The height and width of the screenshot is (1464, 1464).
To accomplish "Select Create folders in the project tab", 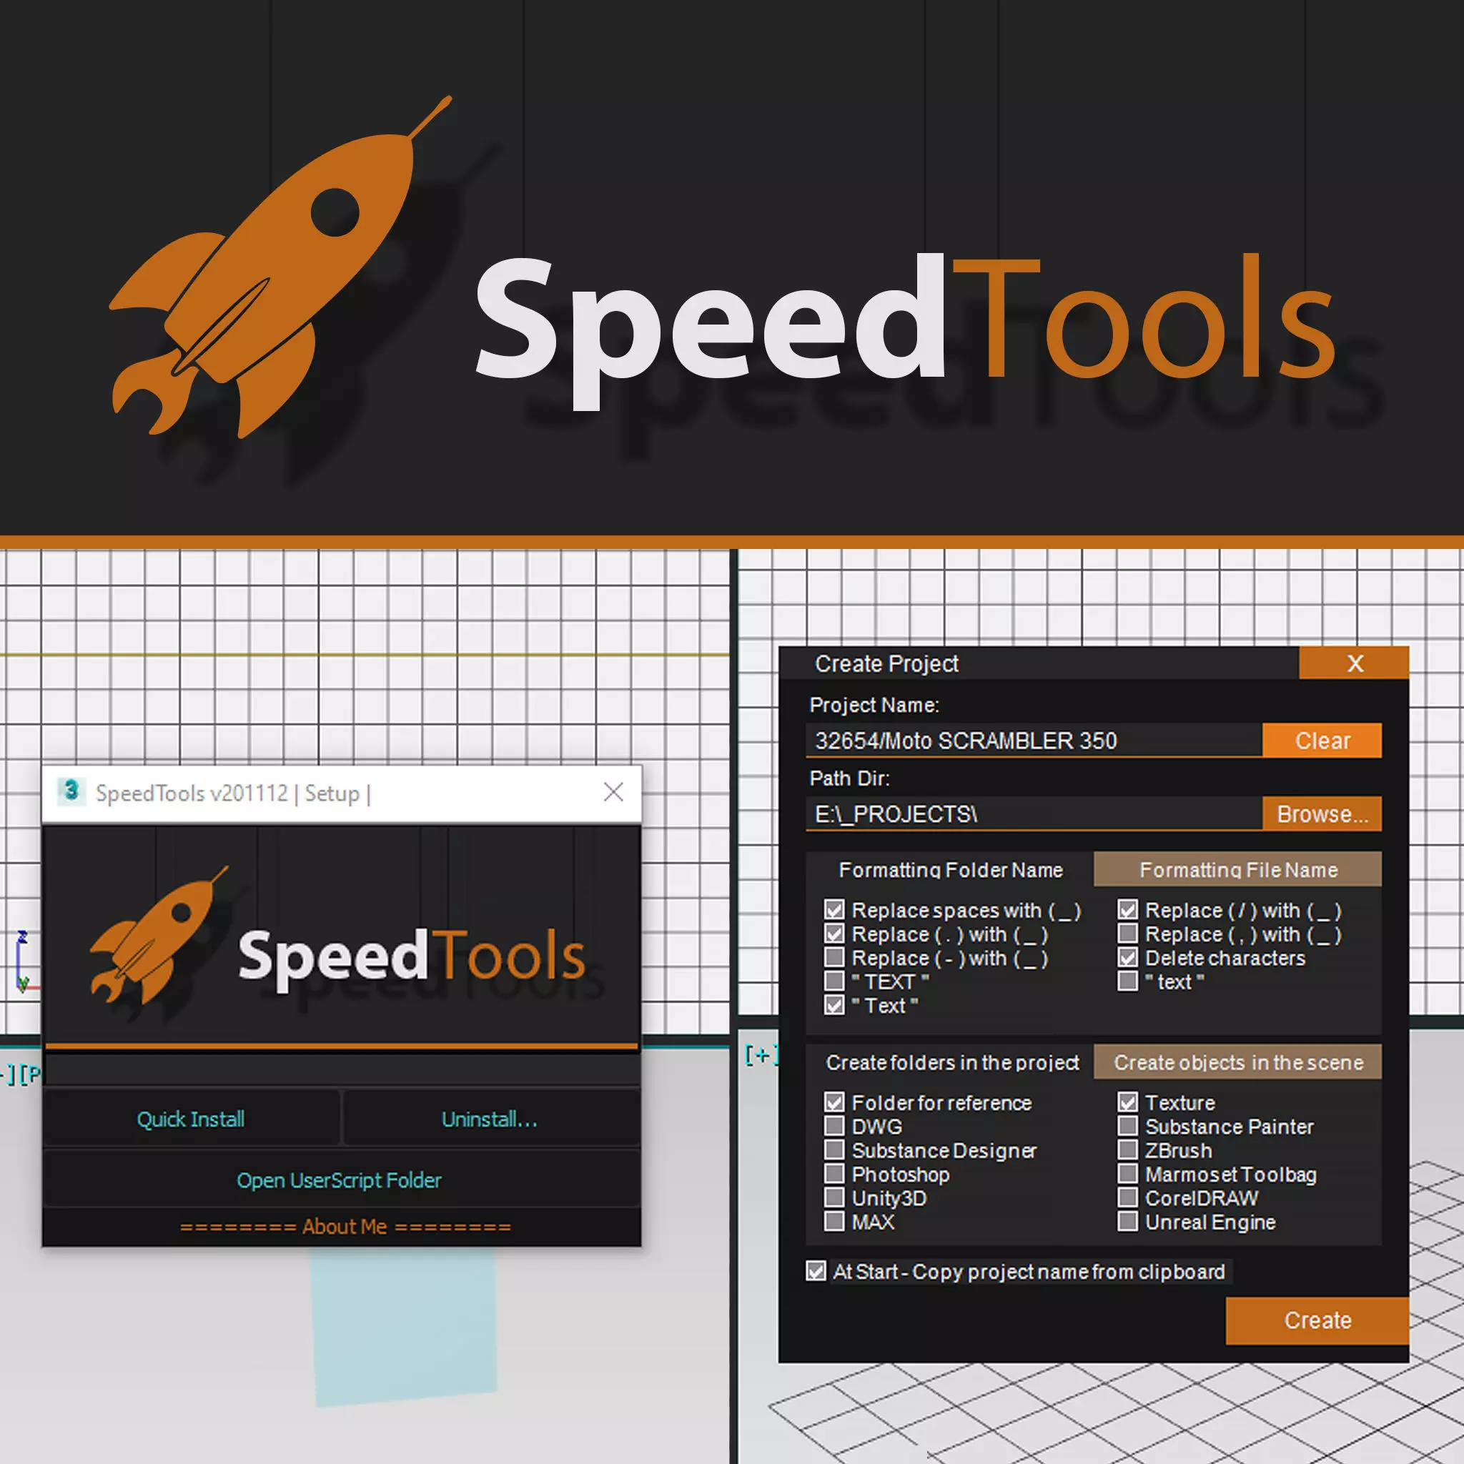I will pyautogui.click(x=951, y=1062).
